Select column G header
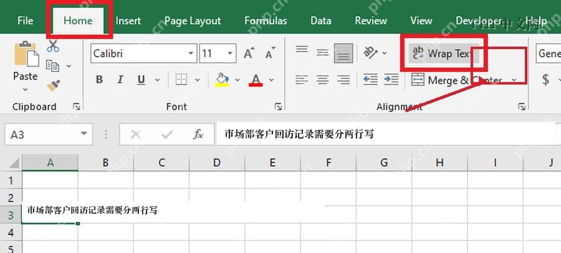Screen dimensions: 561x253 pyautogui.click(x=384, y=163)
